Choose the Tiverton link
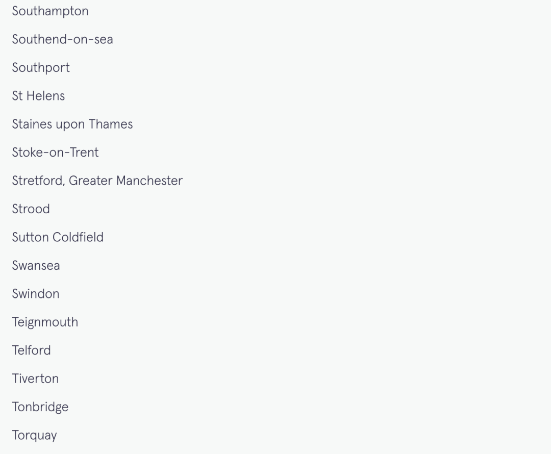551x454 pixels. pos(35,379)
